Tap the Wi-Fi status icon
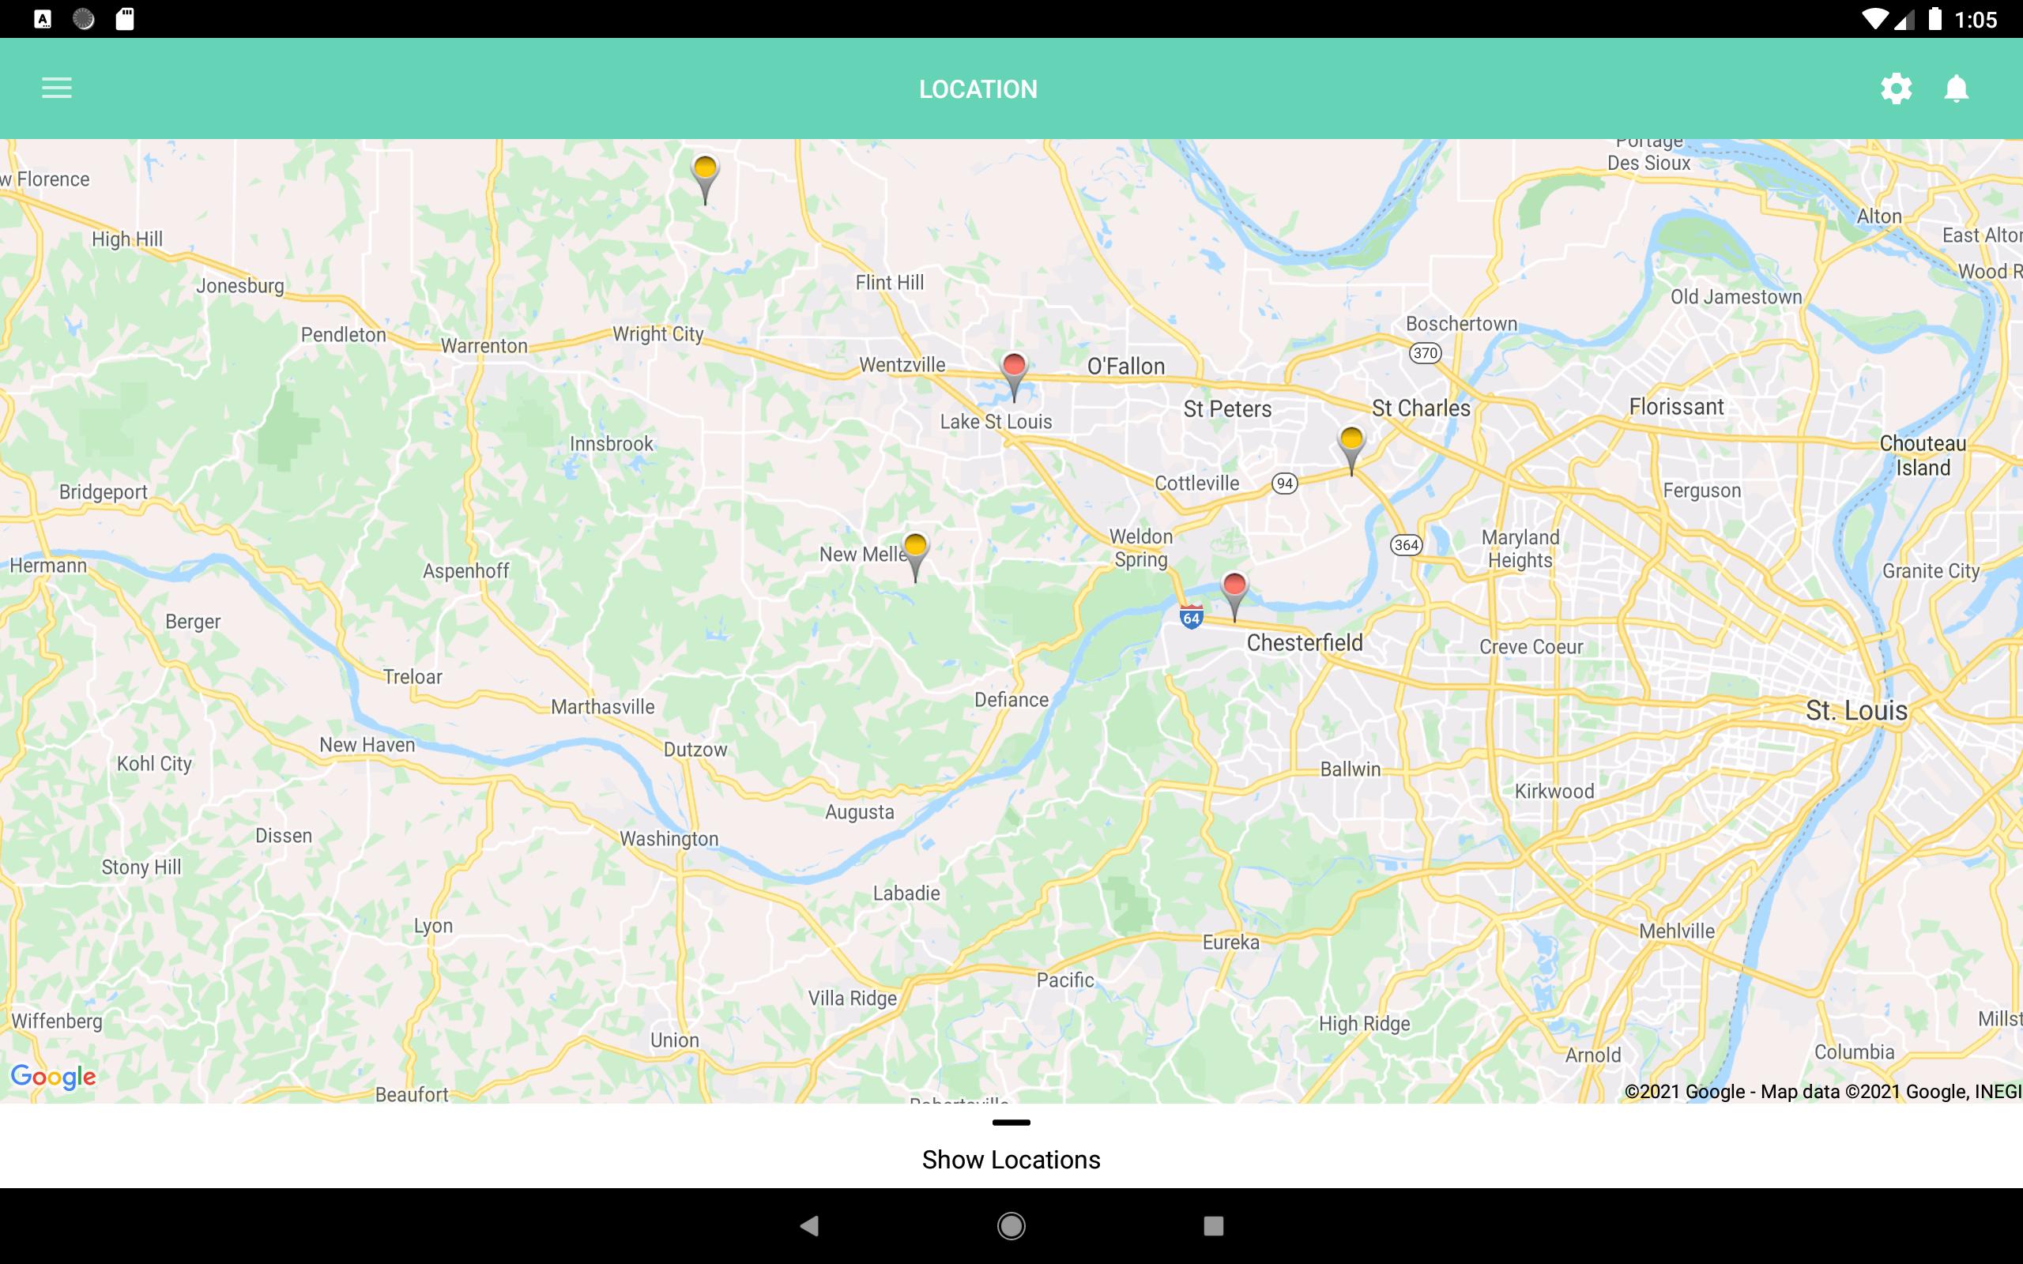Screen dimensions: 2023x1264 1875,18
